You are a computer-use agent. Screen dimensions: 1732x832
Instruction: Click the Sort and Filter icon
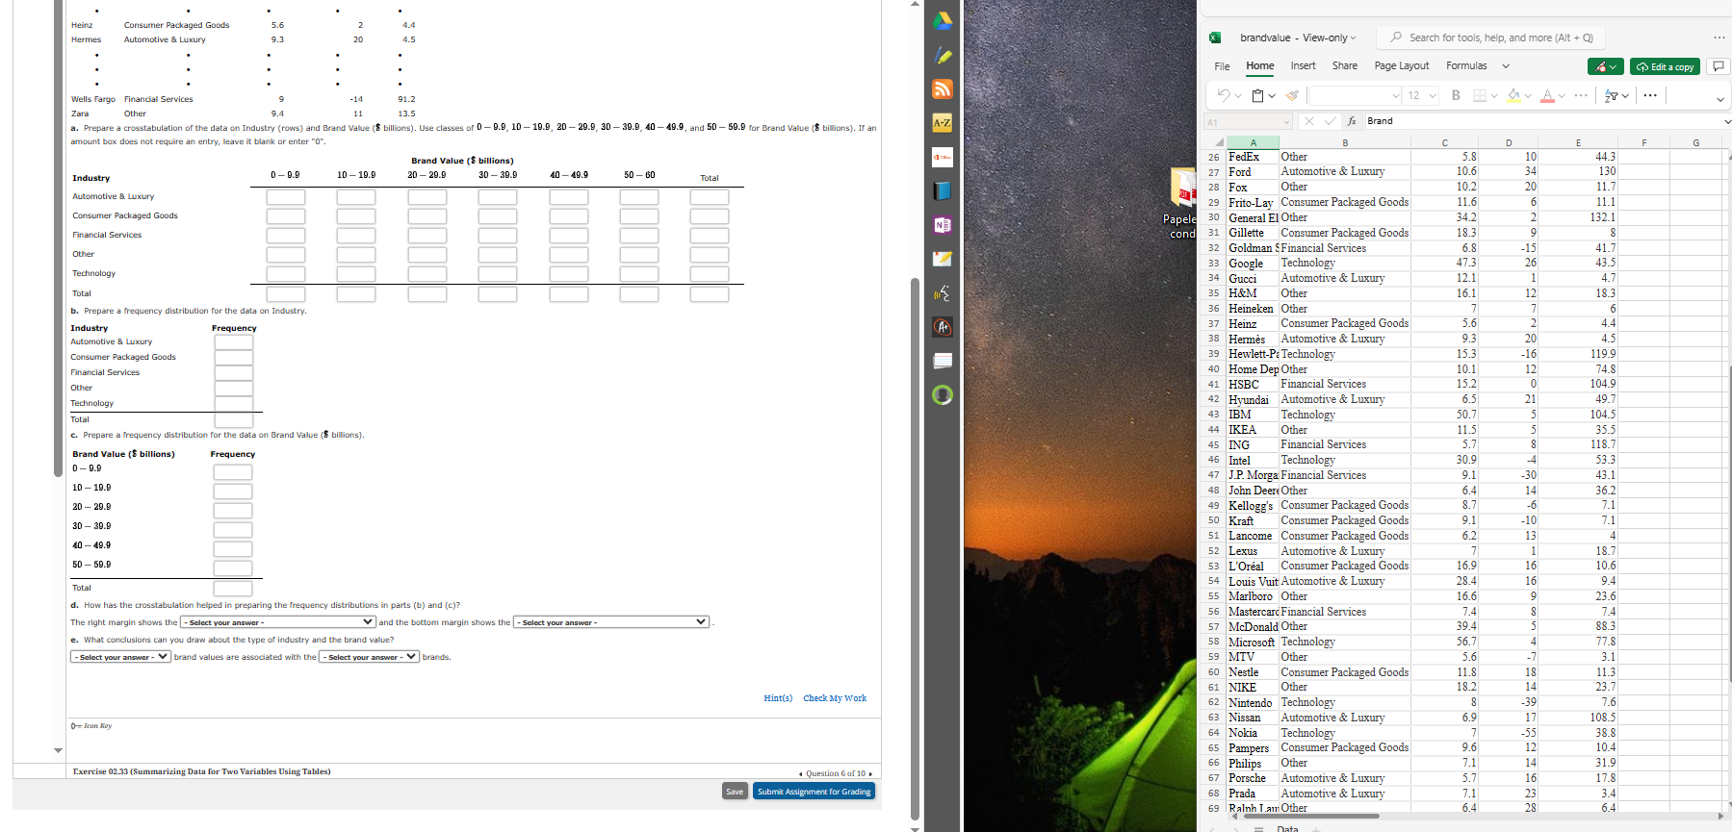pyautogui.click(x=1612, y=95)
